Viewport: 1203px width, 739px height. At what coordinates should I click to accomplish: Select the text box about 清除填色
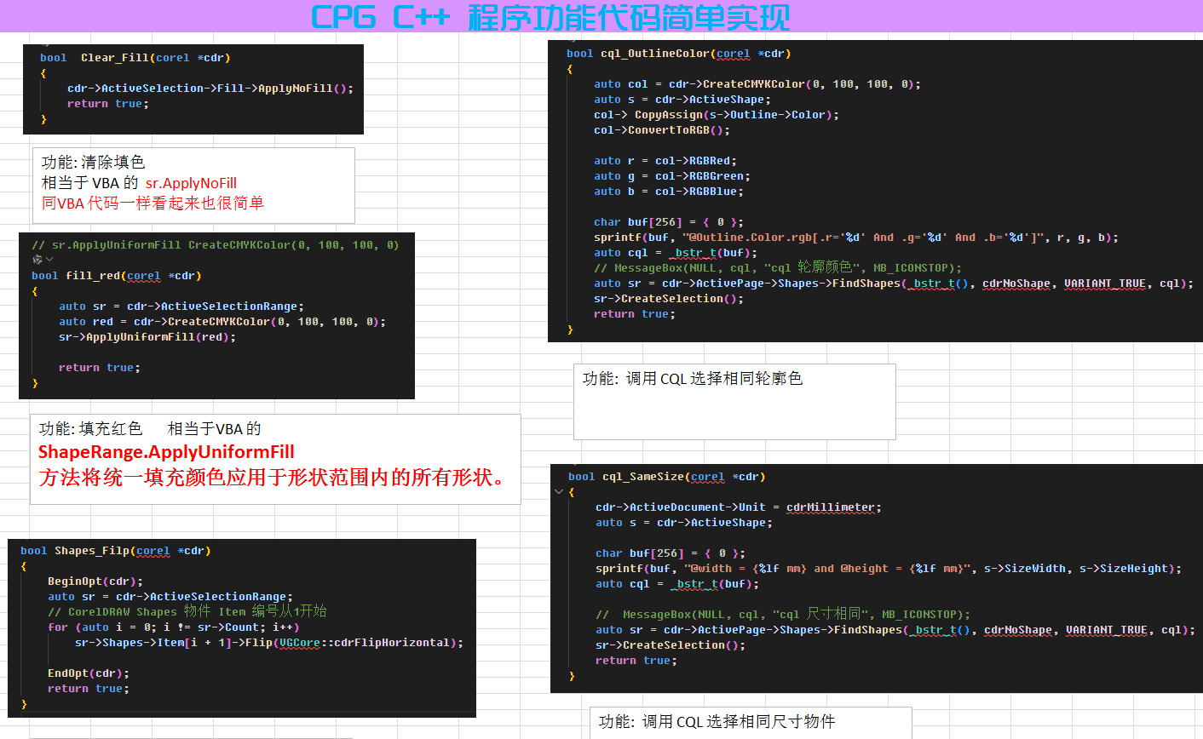193,186
